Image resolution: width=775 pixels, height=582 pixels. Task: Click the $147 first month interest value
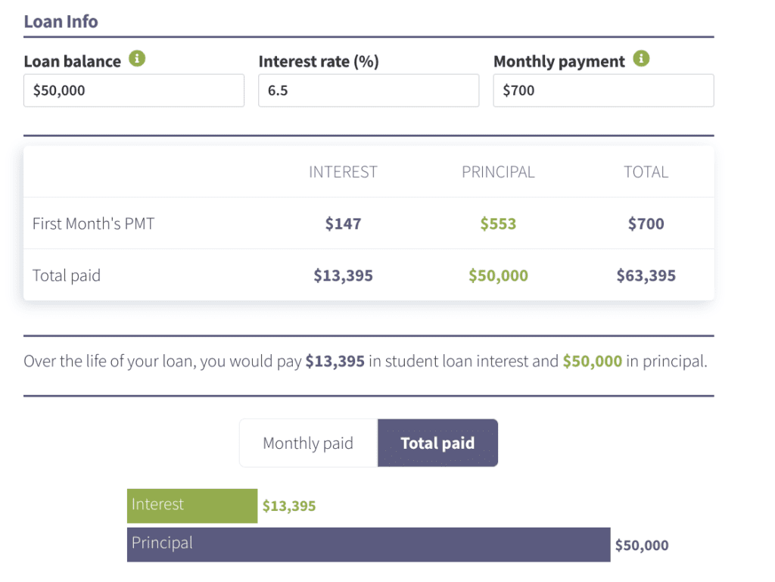click(343, 223)
